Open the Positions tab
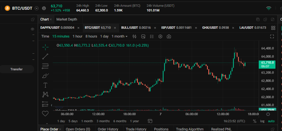Viewport: 282px width, 131px height. [161, 129]
